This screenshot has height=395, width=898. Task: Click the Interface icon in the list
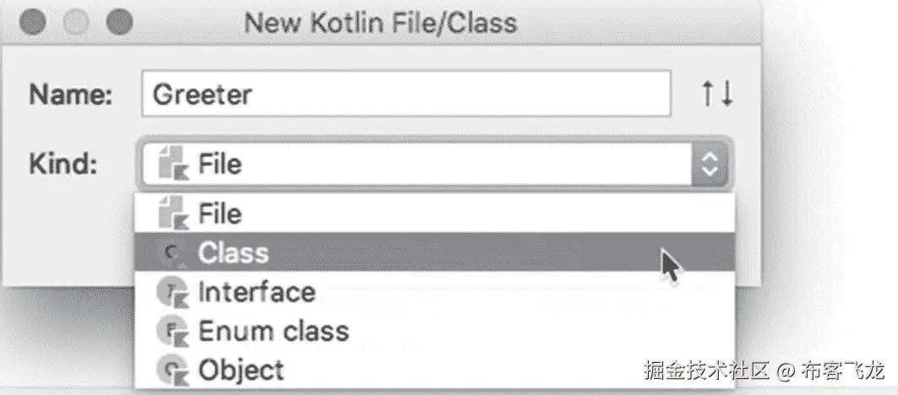click(171, 292)
